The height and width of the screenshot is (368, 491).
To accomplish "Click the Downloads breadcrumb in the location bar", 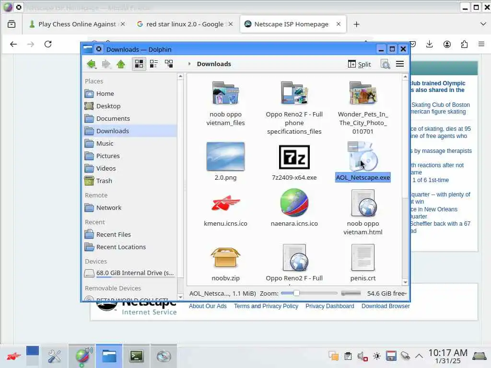I will 214,64.
